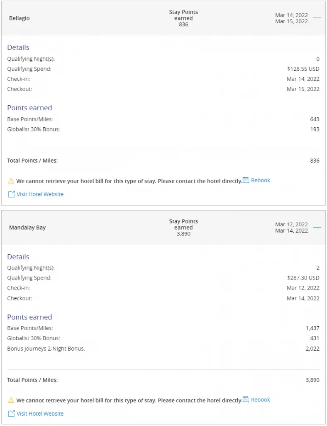The image size is (327, 426).
Task: Click the Mar 14–15, 2022 header dates
Action: (291, 18)
